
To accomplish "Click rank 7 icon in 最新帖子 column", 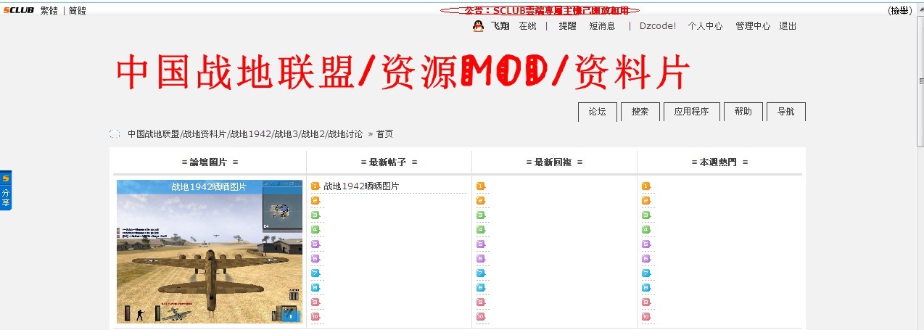I will tap(315, 273).
